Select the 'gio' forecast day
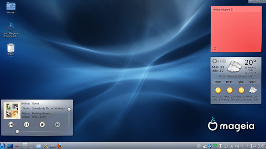 pos(241,82)
